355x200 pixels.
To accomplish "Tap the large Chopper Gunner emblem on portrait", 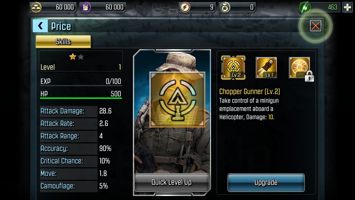I will pos(177,99).
